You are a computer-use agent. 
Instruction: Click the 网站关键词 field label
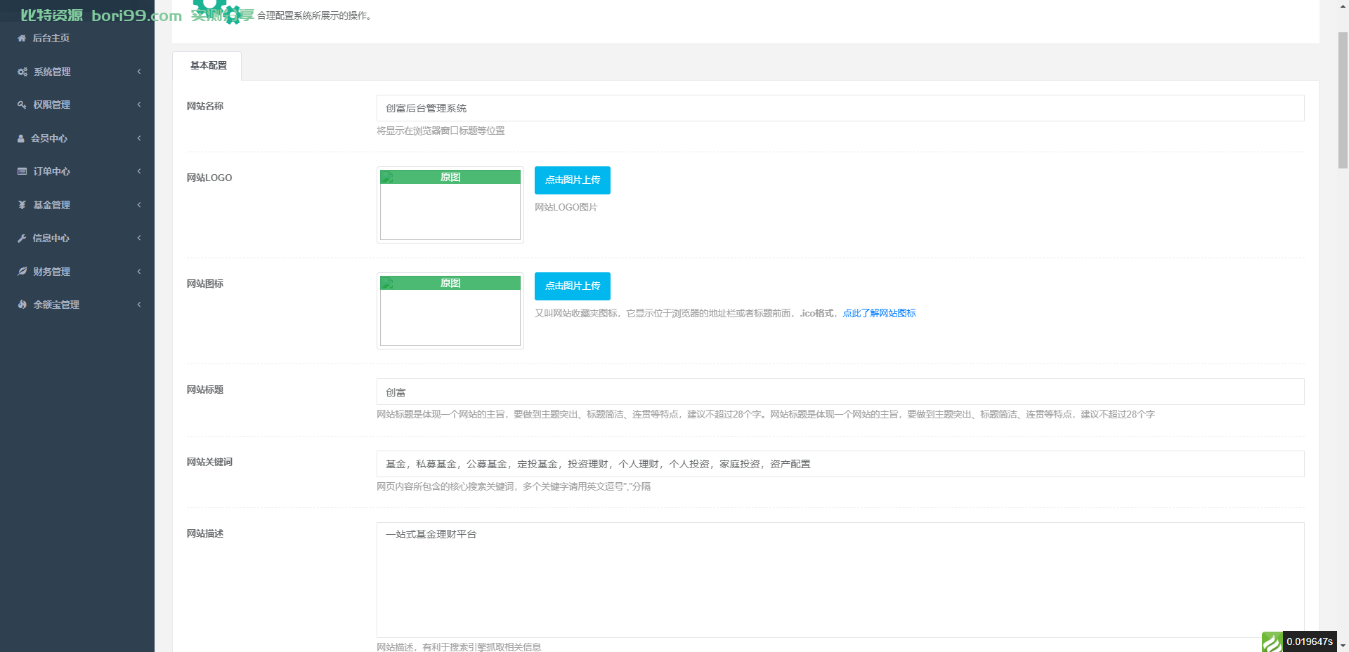[209, 462]
